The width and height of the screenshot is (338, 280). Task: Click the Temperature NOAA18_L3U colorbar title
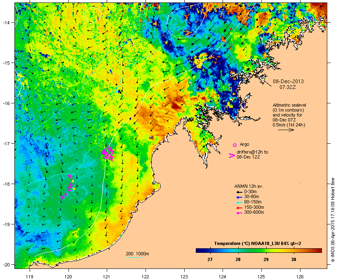click(258, 243)
